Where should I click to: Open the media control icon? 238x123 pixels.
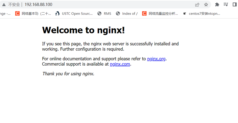pos(226,4)
